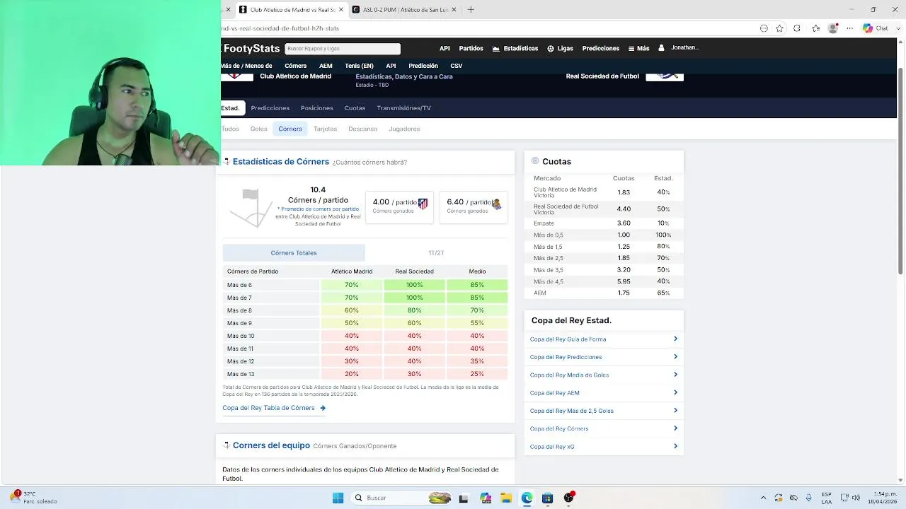Click the Estadísticas bar-chart icon in navbar

496,49
